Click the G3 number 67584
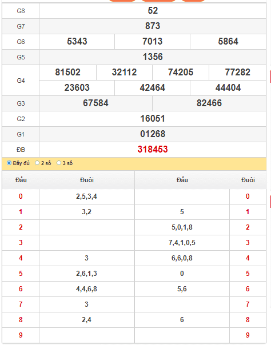 point(95,103)
